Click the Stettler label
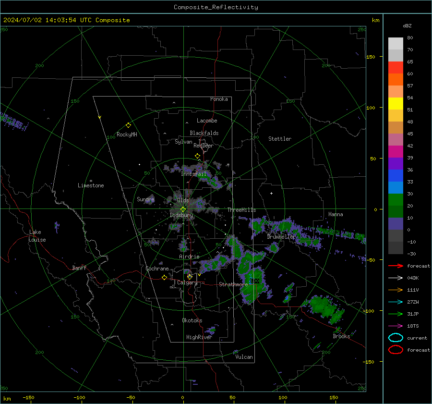 point(280,139)
